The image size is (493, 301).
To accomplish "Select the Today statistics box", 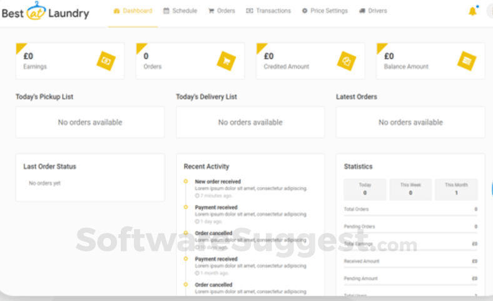I will pos(365,189).
